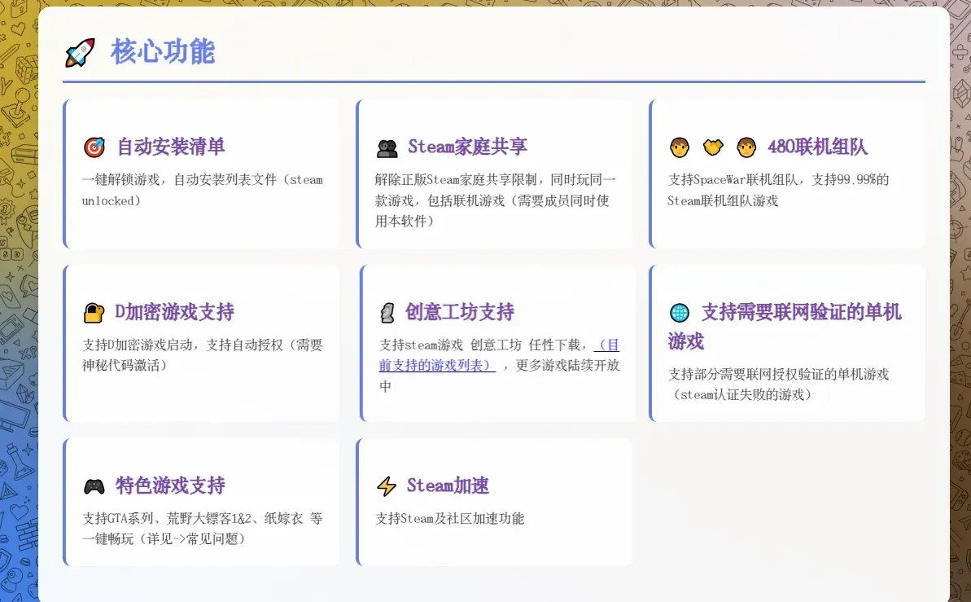The height and width of the screenshot is (602, 971).
Task: Select the Steam加速 feature card
Action: [494, 502]
